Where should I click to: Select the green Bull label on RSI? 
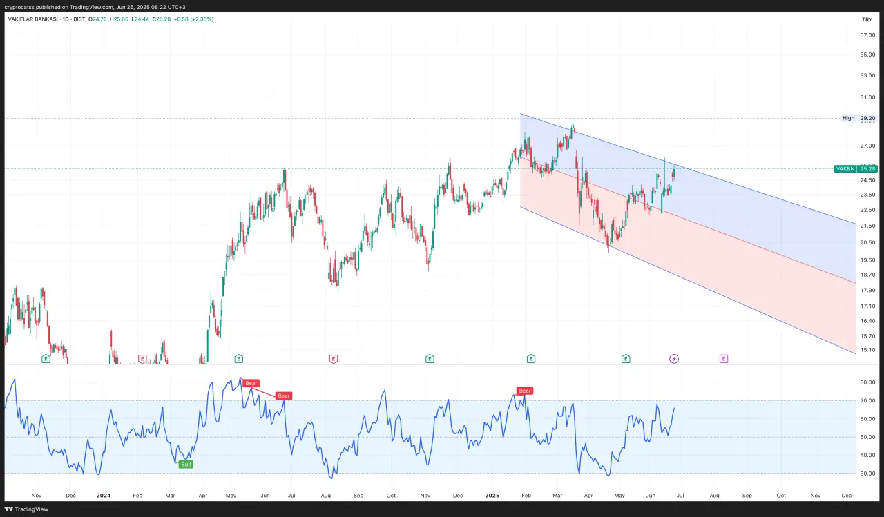point(186,465)
